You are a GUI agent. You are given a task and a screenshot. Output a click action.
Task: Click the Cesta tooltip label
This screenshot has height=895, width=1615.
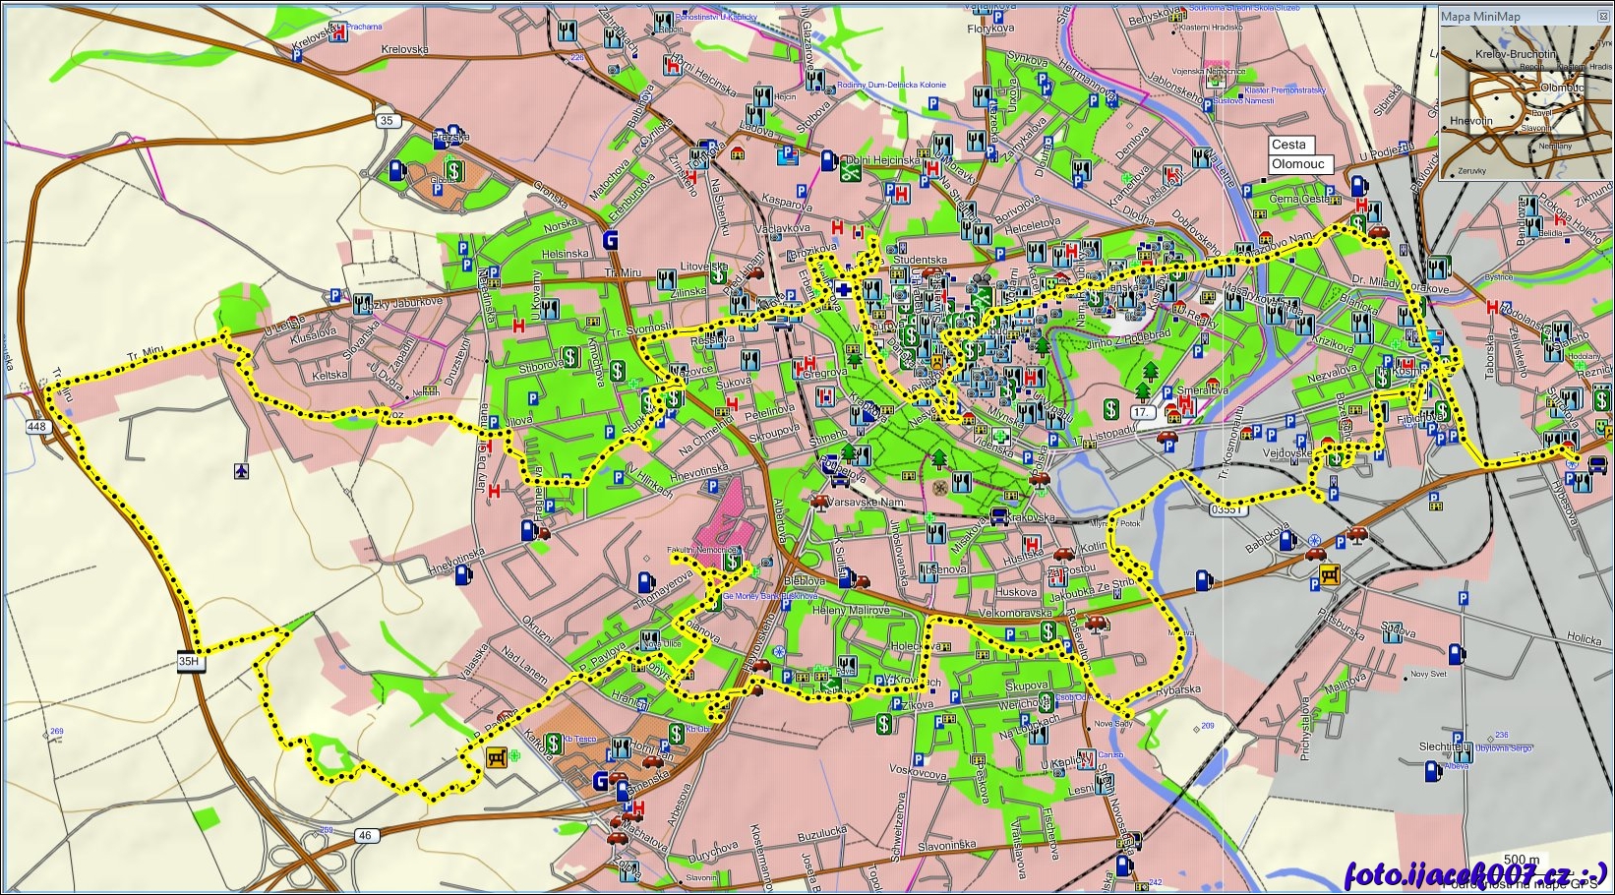[x=1288, y=145]
